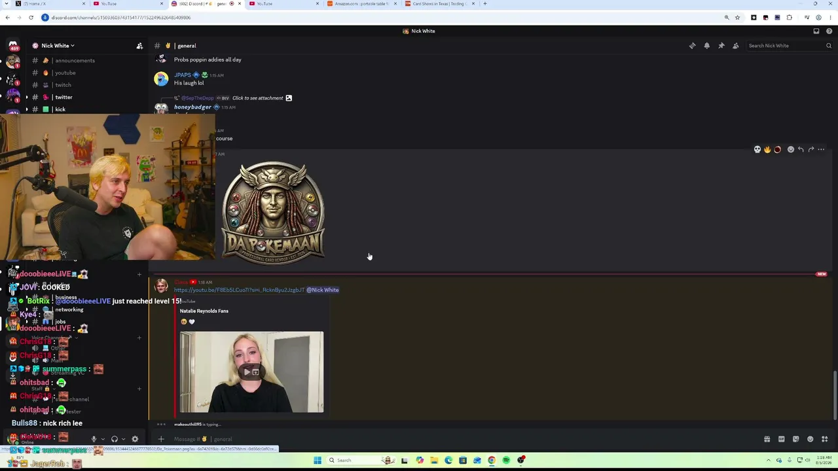
Task: Open Discord user settings gear
Action: [x=135, y=440]
